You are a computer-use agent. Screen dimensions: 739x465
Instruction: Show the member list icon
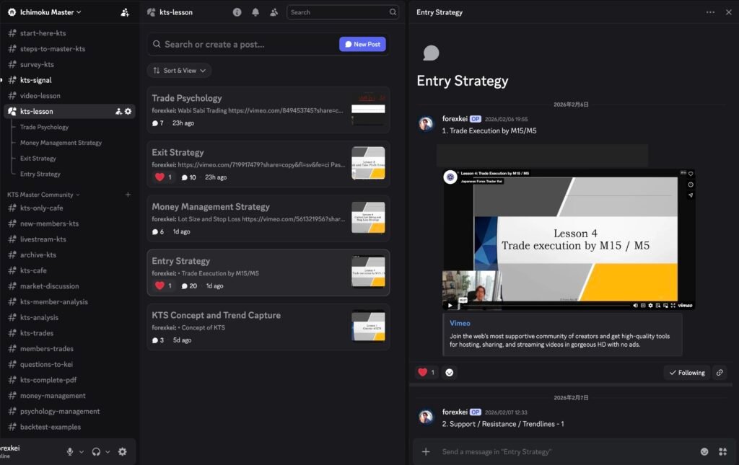click(x=274, y=12)
